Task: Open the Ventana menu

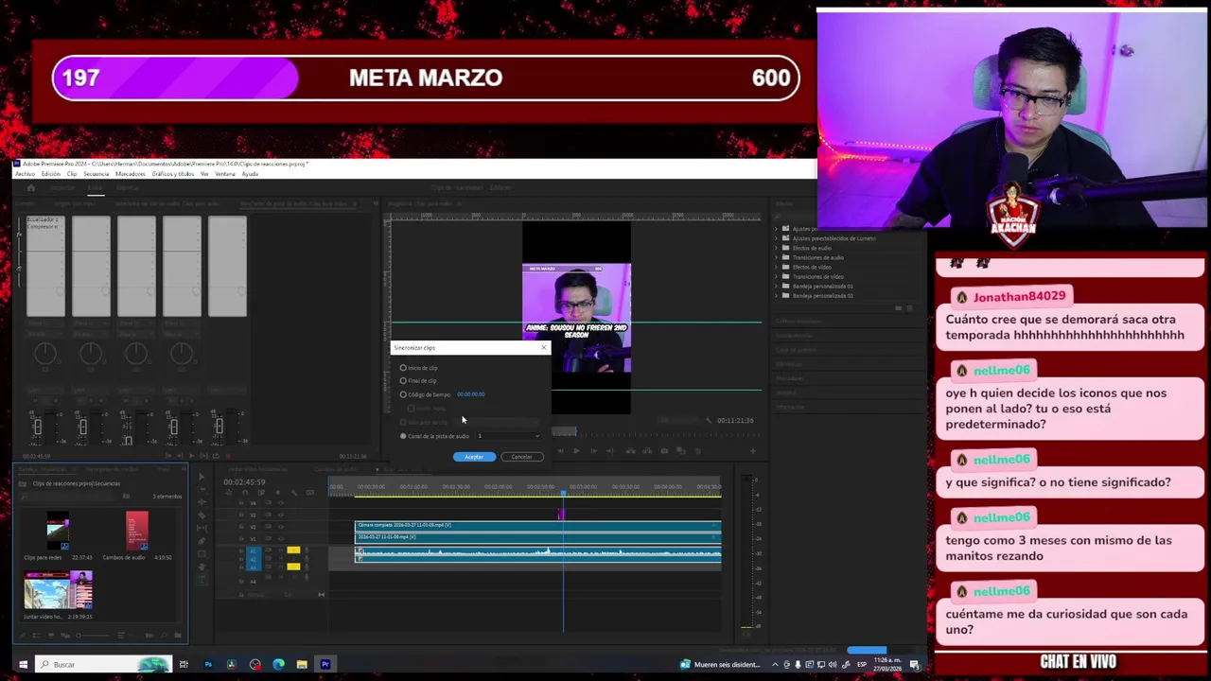Action: (225, 174)
